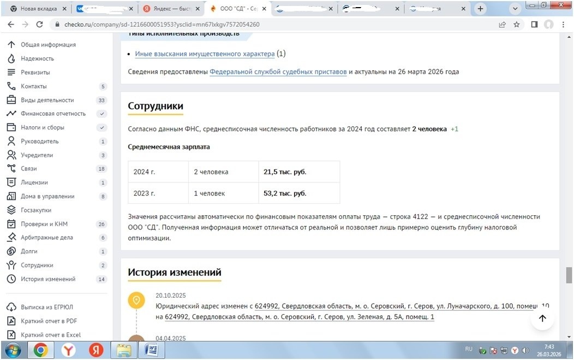Open Проверки и КНМ calendar icon
574x360 pixels.
[x=11, y=223]
